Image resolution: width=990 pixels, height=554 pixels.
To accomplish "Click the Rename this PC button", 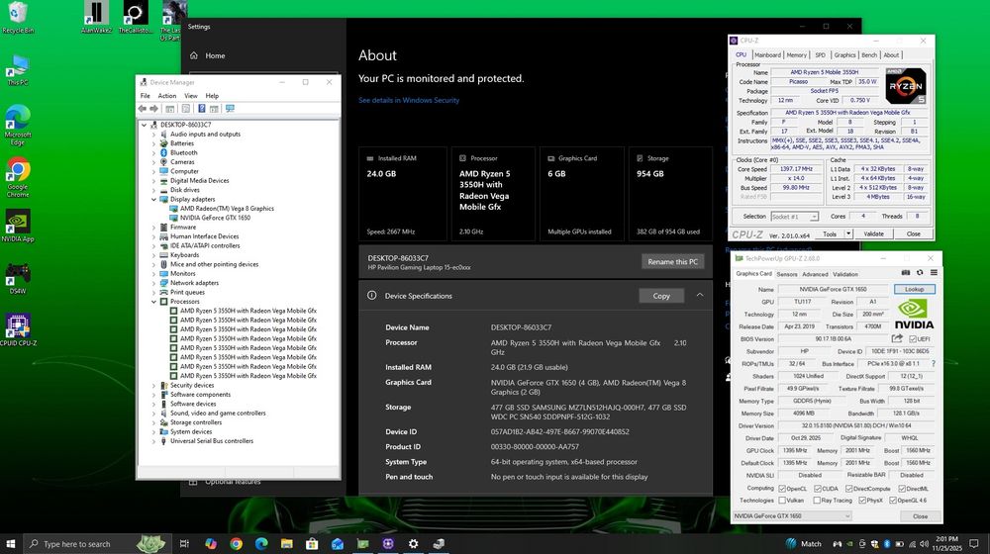I will coord(672,262).
